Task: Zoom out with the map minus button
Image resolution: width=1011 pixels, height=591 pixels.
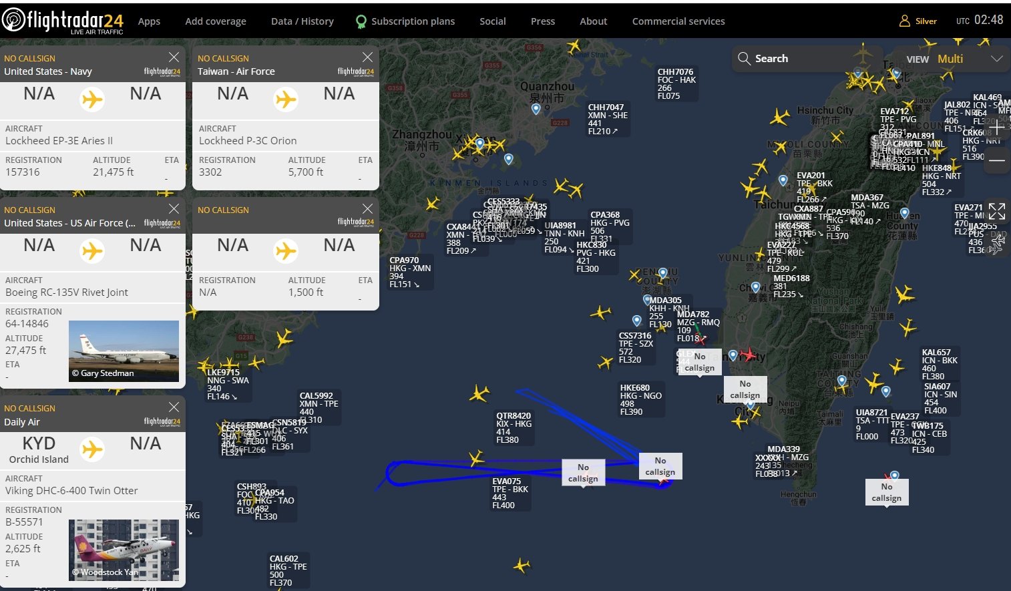Action: coord(997,160)
